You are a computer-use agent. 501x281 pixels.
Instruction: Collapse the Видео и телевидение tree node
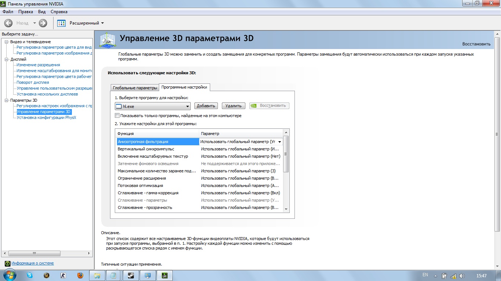pos(6,42)
